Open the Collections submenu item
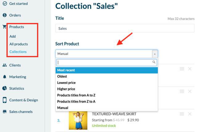Viewport: 203px width, 132px height. [18, 52]
